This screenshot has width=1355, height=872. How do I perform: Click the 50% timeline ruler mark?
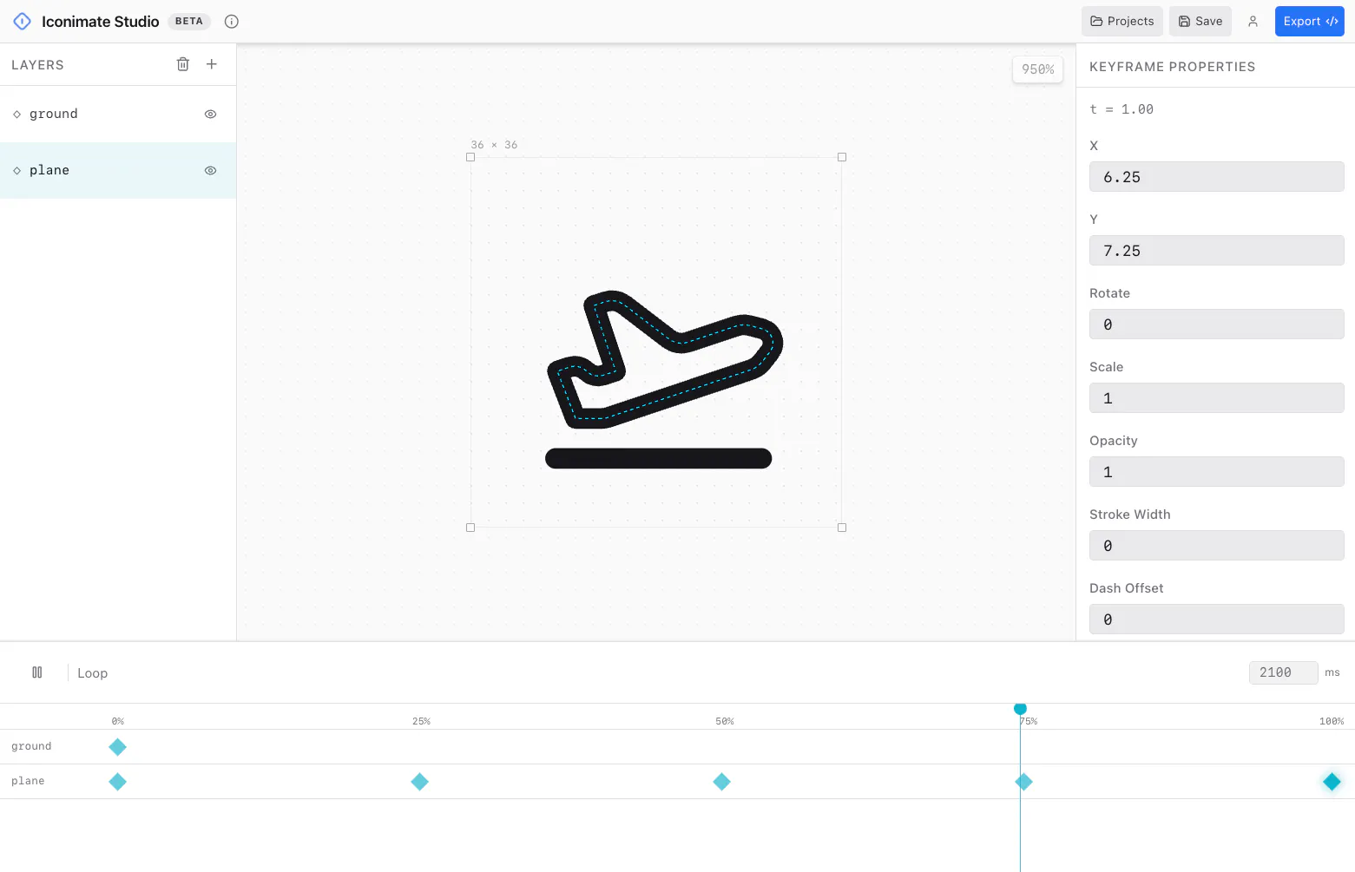click(x=725, y=721)
